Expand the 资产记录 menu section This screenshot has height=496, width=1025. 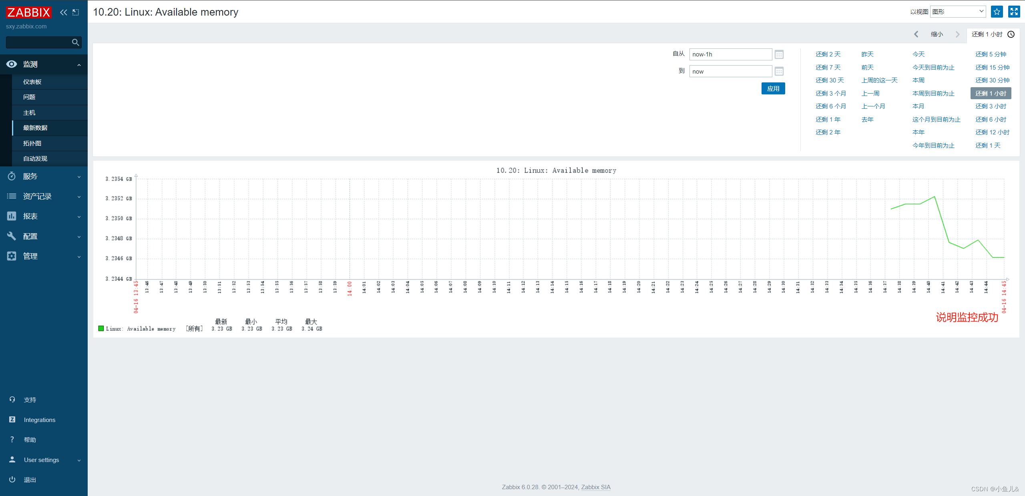tap(79, 197)
